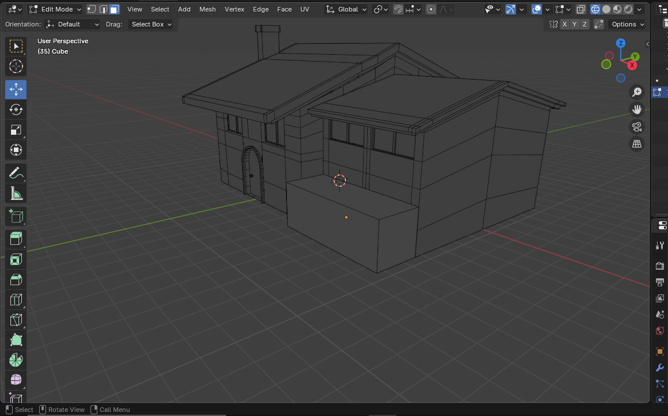Select the Rotate tool
This screenshot has height=416, width=668.
point(16,109)
